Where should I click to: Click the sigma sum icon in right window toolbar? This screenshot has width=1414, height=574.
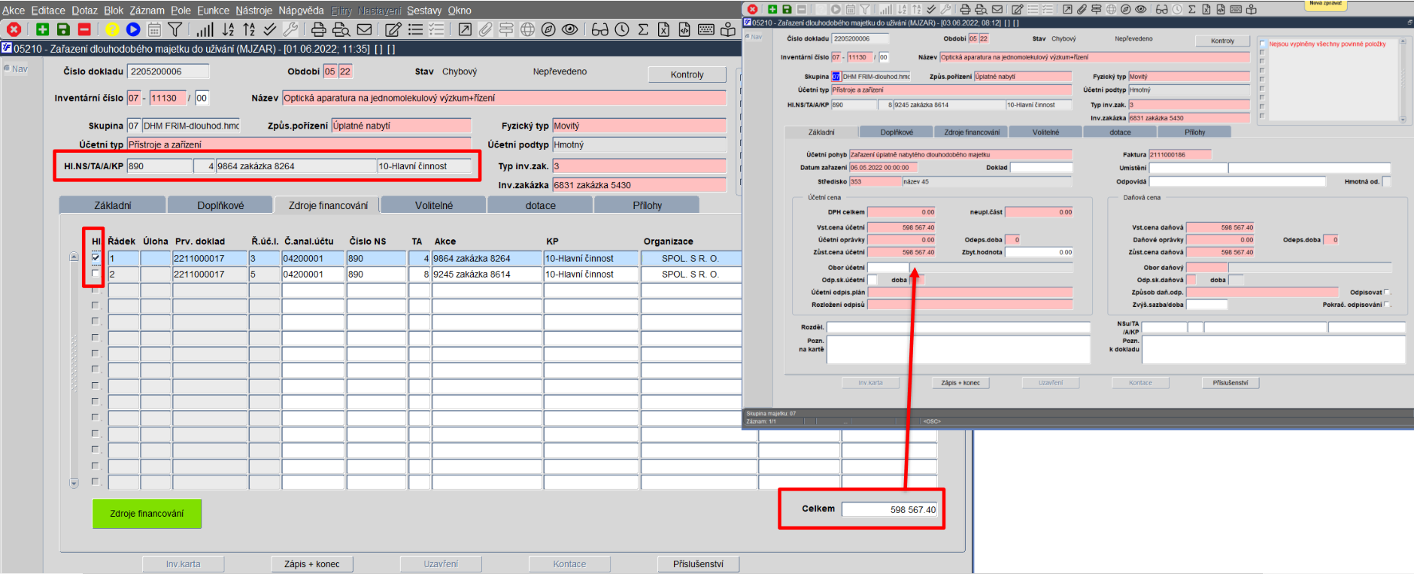[1191, 9]
